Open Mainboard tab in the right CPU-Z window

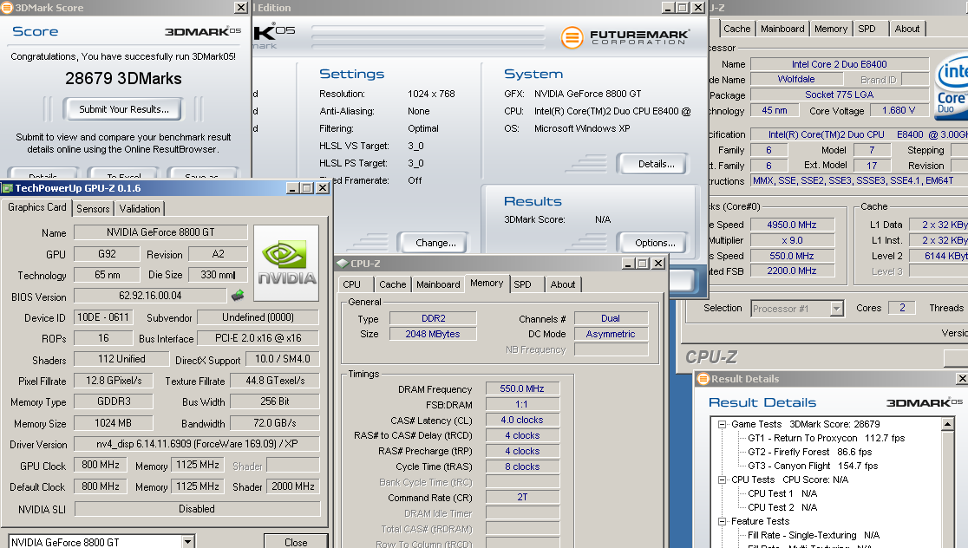point(782,29)
